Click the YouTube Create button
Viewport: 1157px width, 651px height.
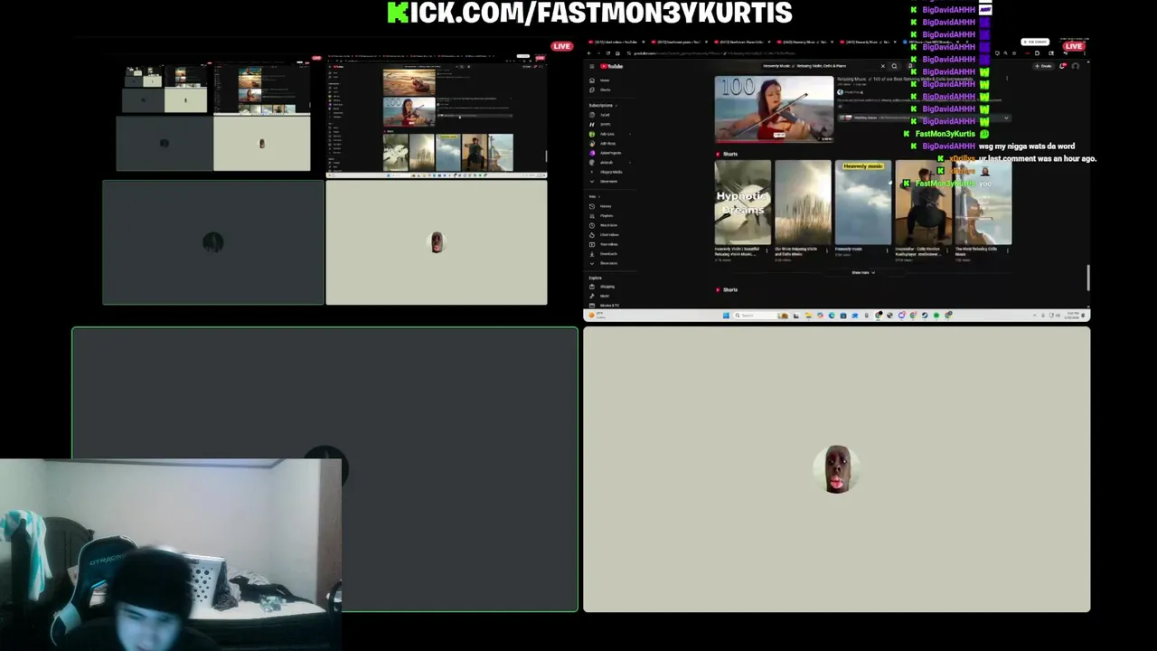[x=1043, y=66]
